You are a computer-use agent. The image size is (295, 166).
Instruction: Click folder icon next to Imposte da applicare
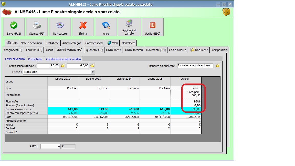(217, 66)
